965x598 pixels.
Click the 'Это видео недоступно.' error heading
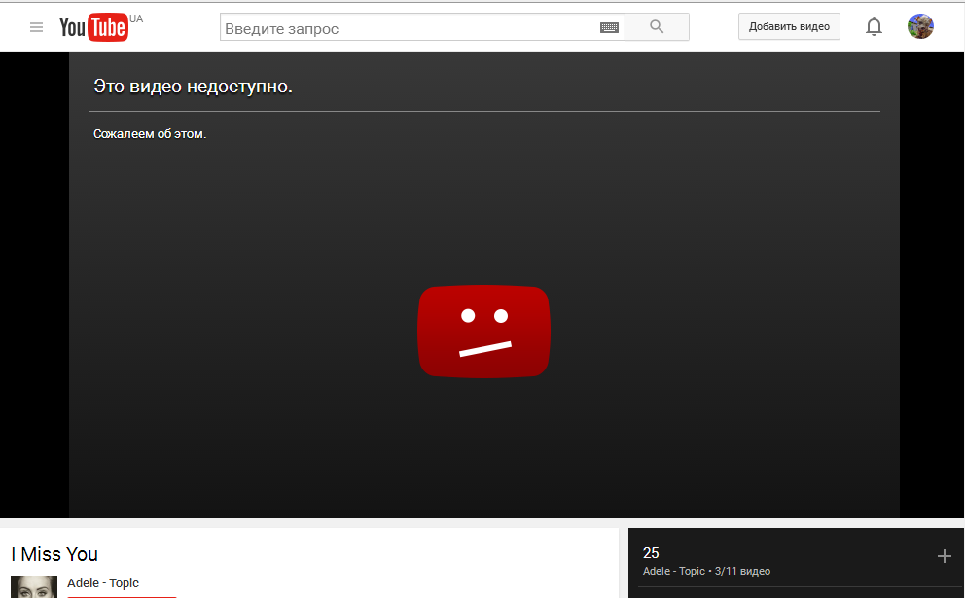click(x=193, y=87)
